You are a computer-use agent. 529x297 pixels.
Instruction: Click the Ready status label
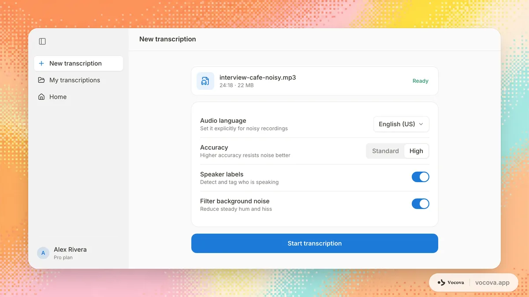coord(421,81)
